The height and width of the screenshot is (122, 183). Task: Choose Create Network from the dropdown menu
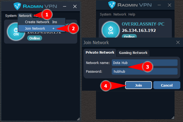pos(41,22)
